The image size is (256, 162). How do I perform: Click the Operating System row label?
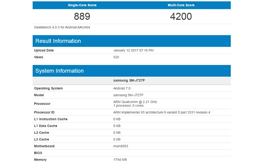click(x=48, y=88)
